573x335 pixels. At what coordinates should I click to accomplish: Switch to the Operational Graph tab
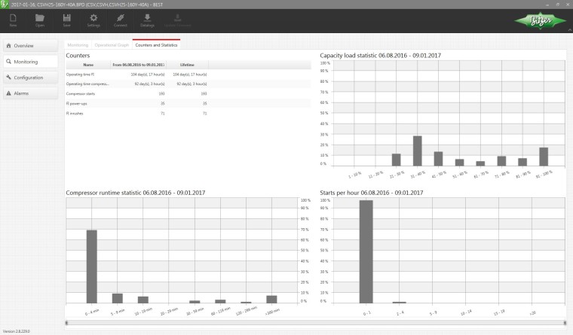112,45
